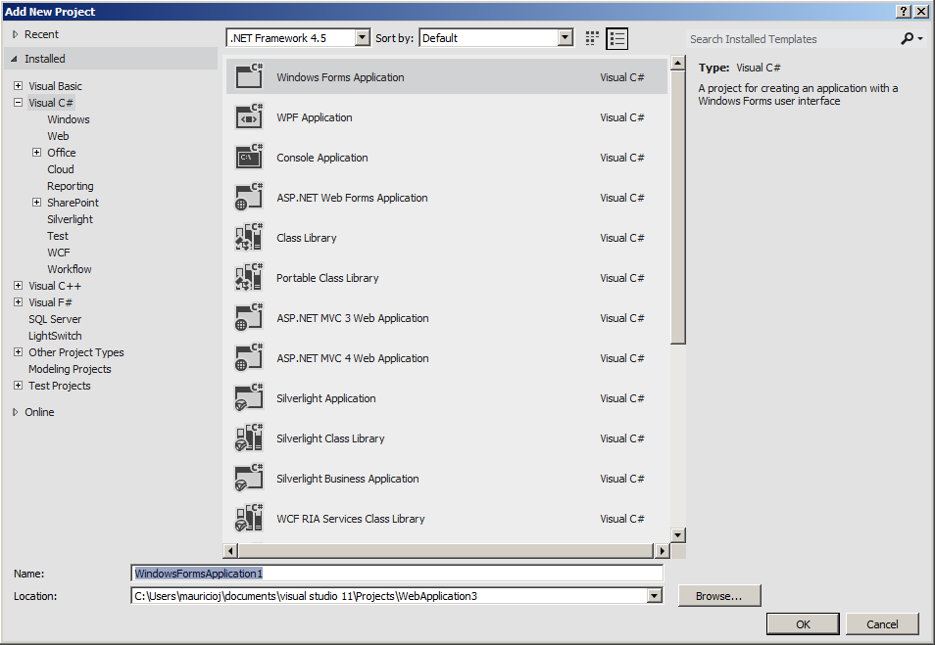This screenshot has width=935, height=645.
Task: Choose the WCF RIA Services Class Library icon
Action: (x=248, y=518)
